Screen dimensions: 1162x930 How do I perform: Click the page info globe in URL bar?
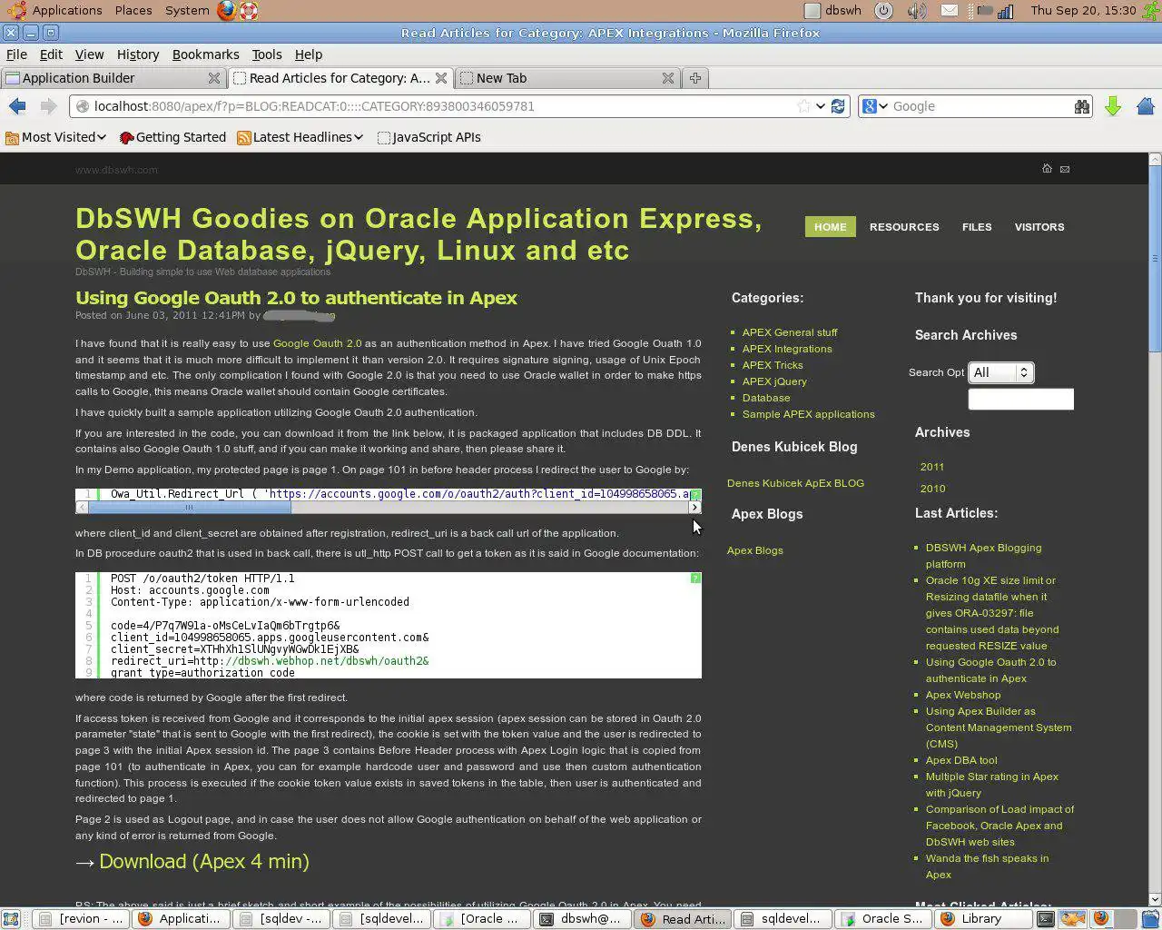tap(83, 106)
